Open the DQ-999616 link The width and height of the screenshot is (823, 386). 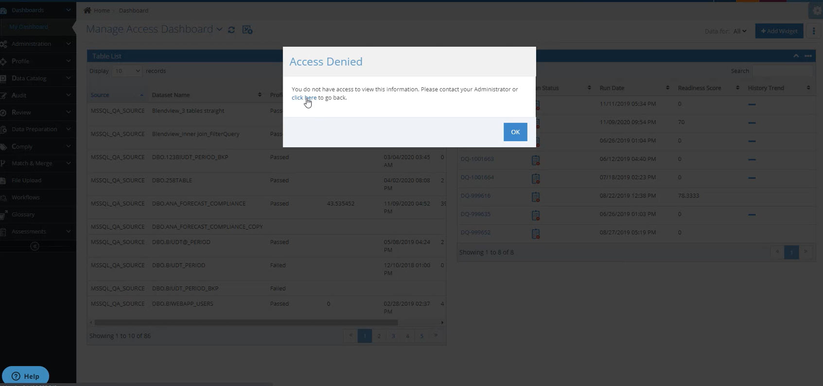tap(475, 196)
